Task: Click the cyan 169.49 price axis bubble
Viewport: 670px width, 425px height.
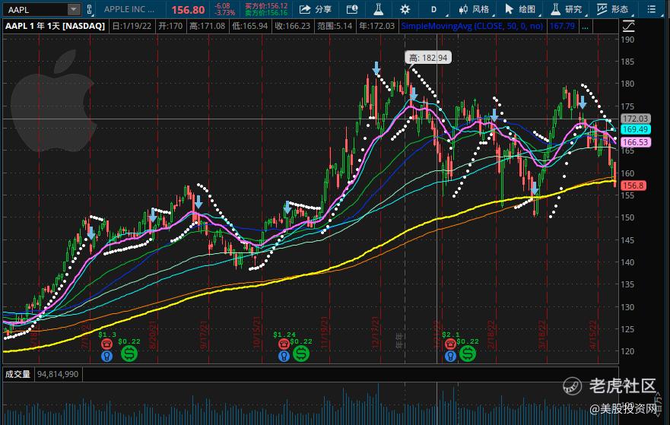Action: pyautogui.click(x=635, y=129)
